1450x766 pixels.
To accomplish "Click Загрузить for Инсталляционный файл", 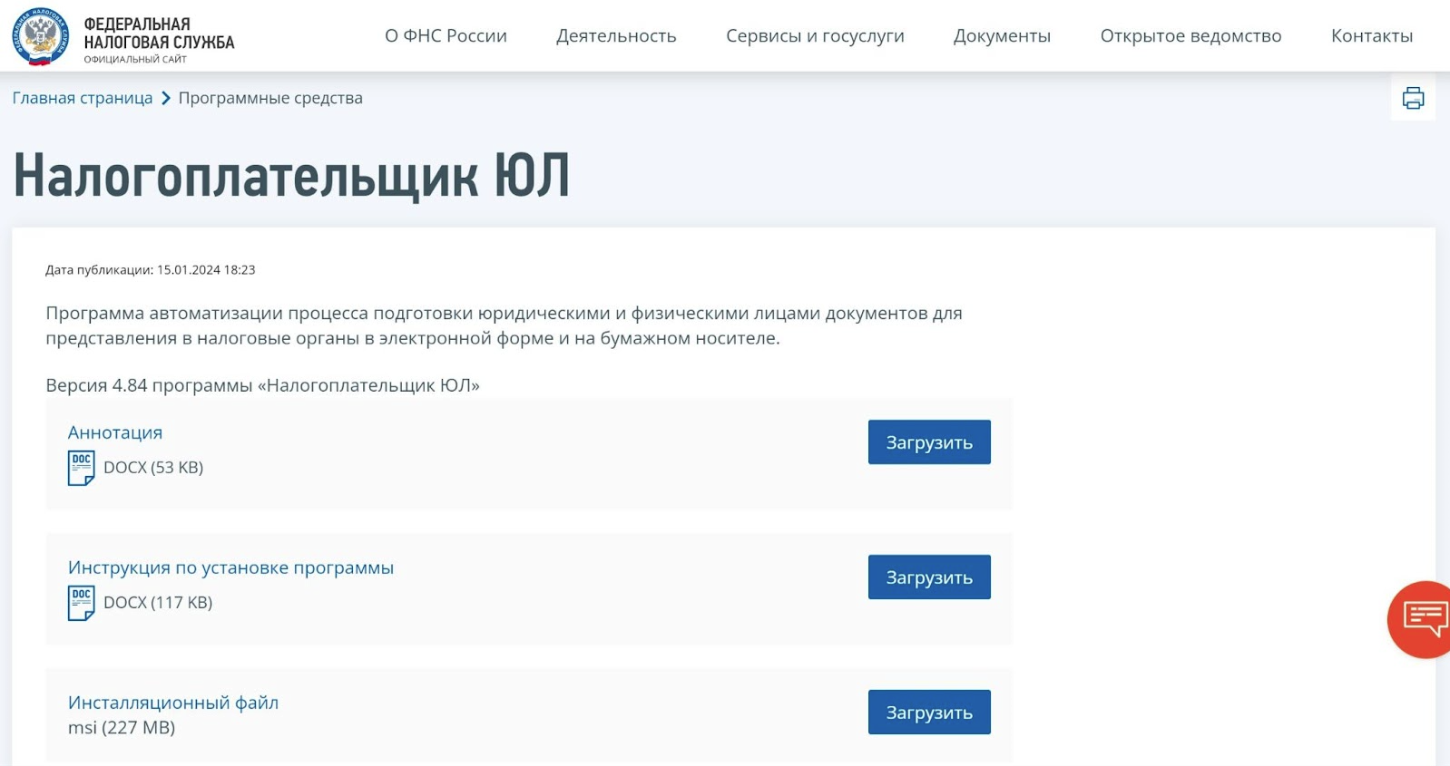I will [929, 713].
